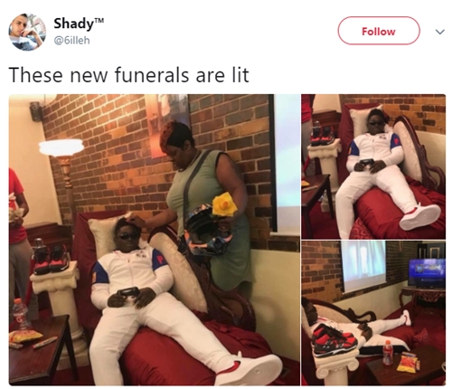Click the floor lamp in the large photo
The width and height of the screenshot is (452, 389).
[63, 169]
